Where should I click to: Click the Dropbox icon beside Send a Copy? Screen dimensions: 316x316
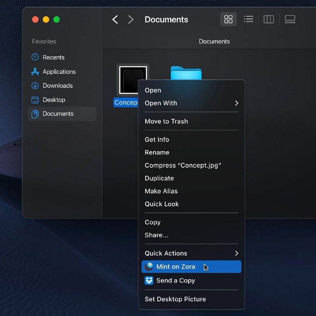click(149, 280)
